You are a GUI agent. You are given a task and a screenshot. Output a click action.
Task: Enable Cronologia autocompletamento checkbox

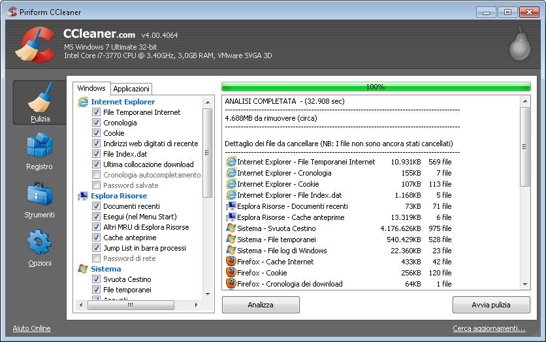tap(97, 175)
